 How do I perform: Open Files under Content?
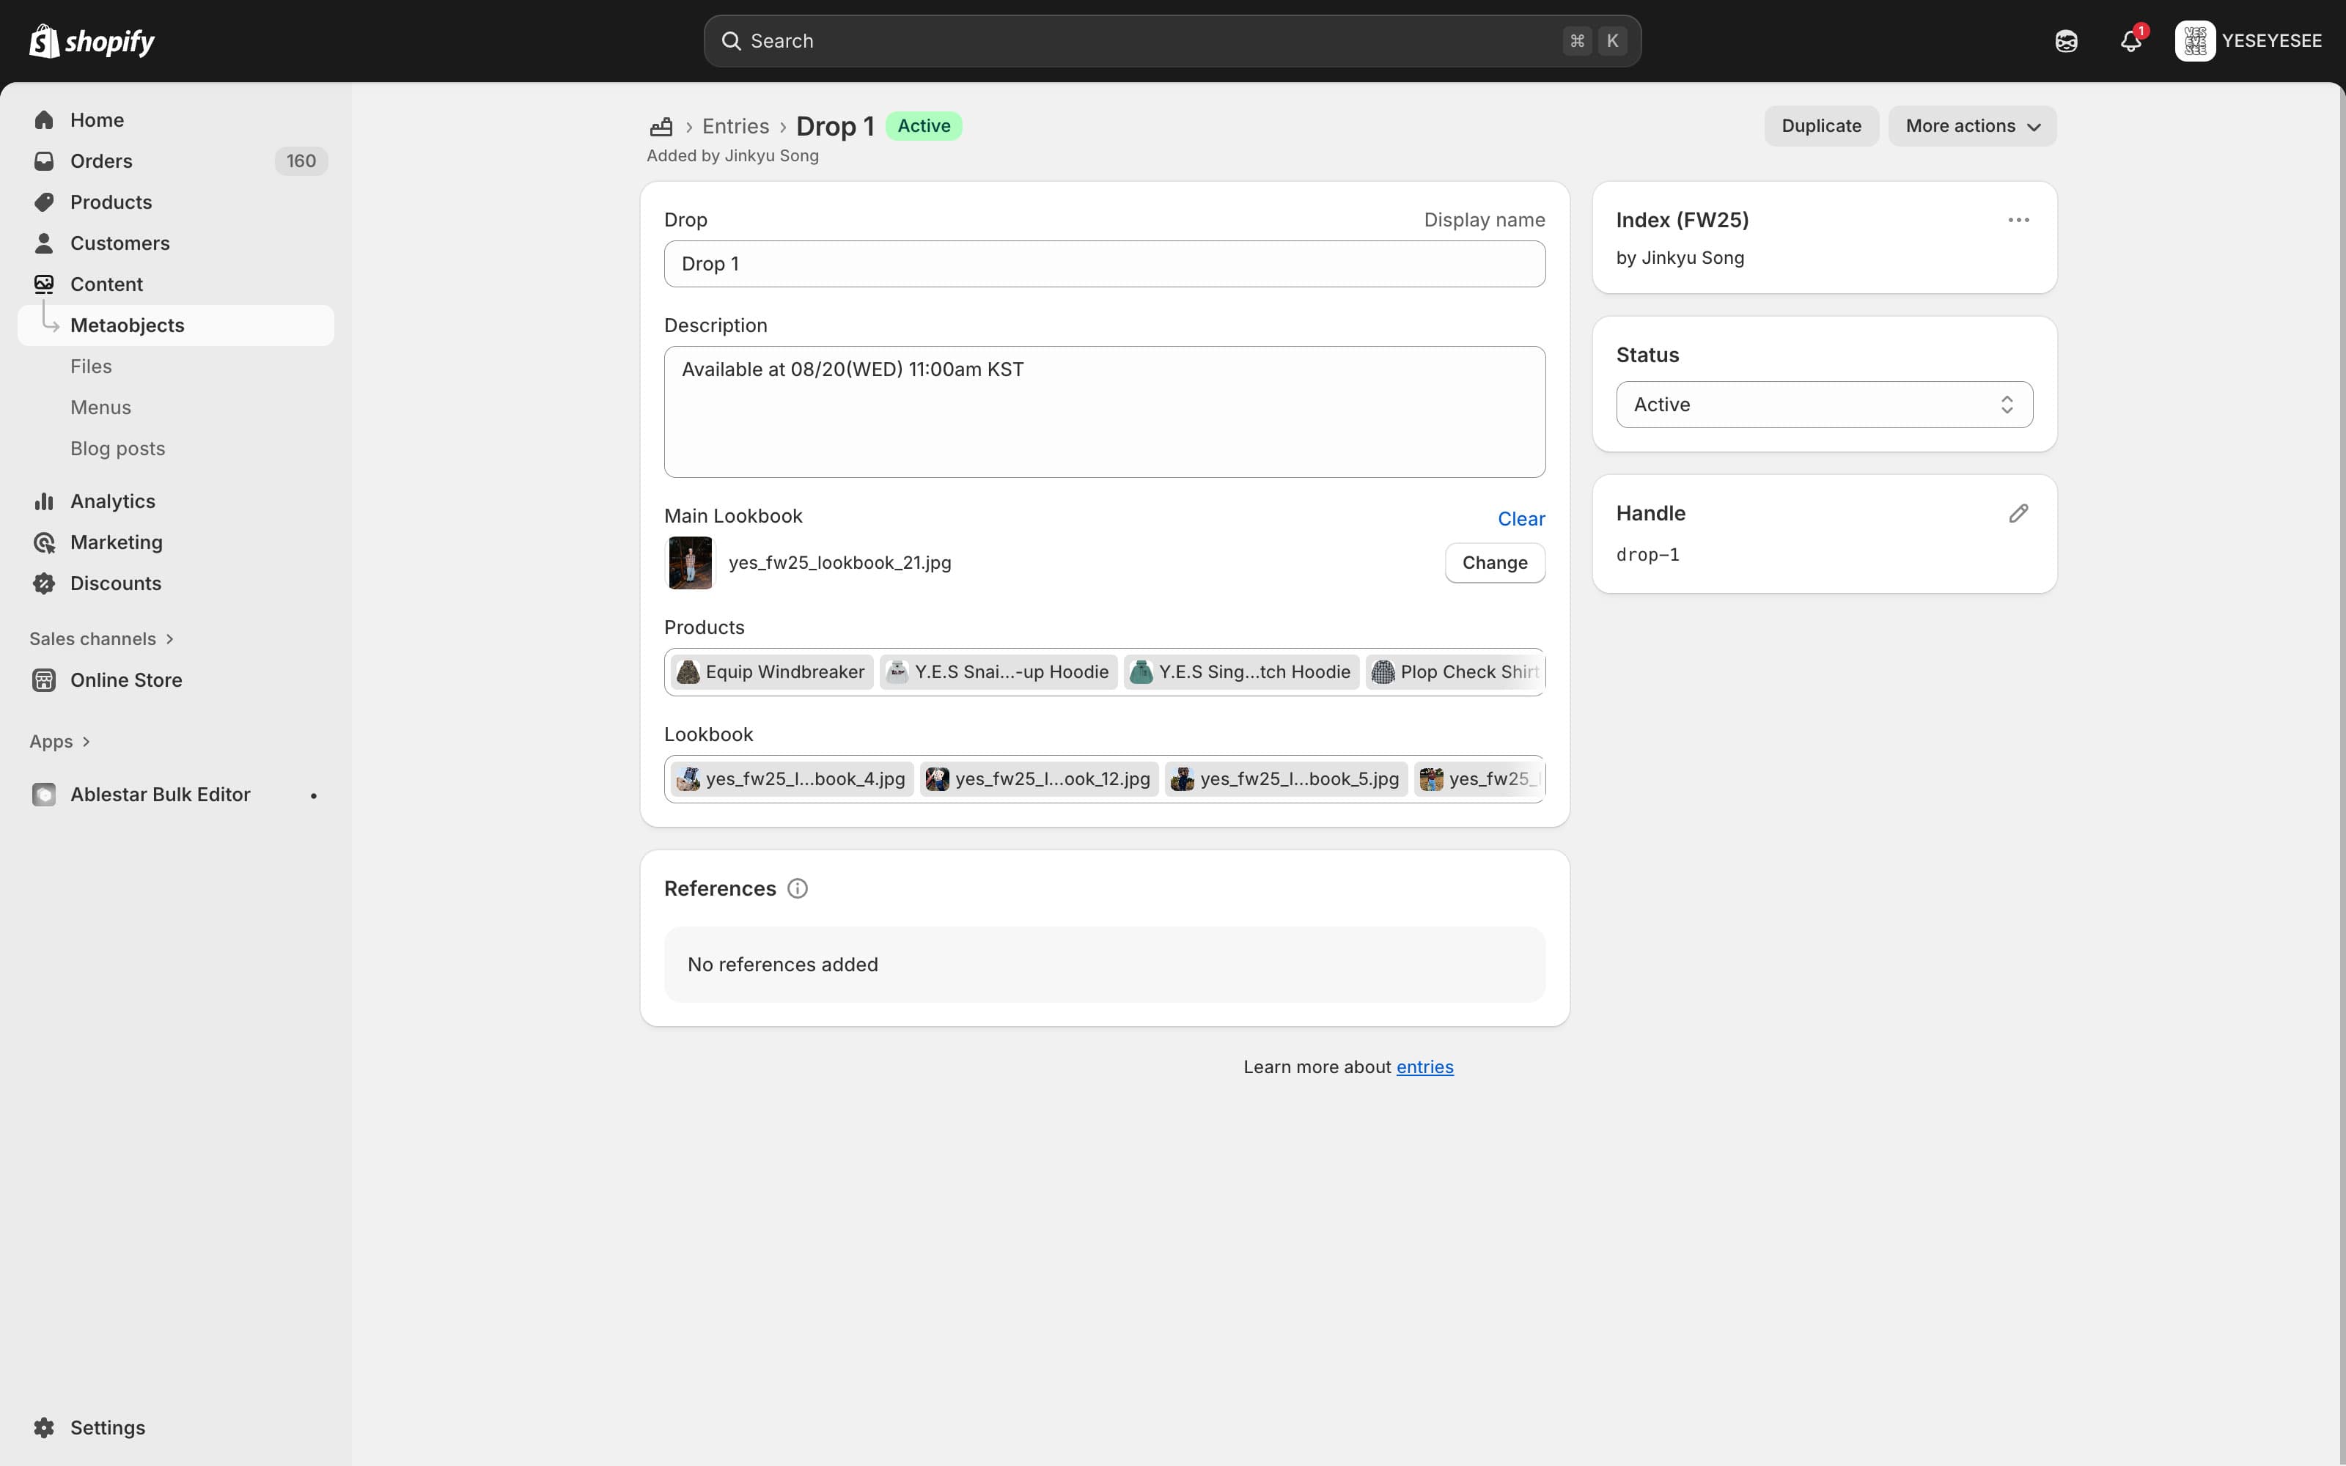91,366
